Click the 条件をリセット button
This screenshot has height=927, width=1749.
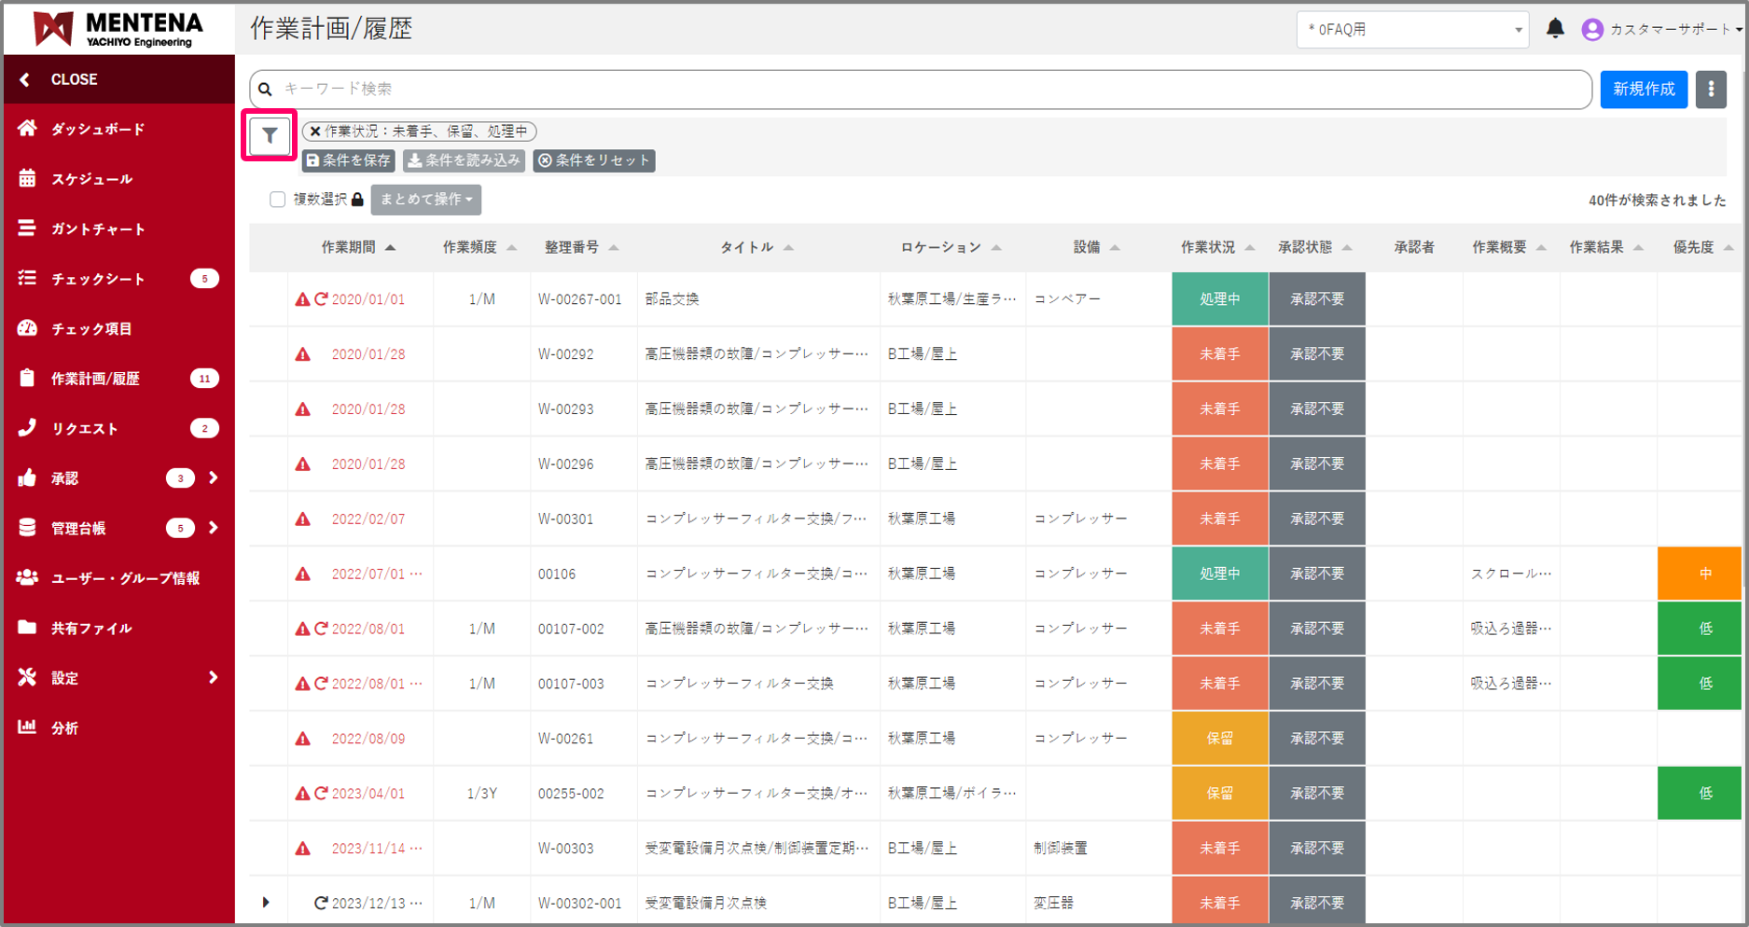coord(594,160)
